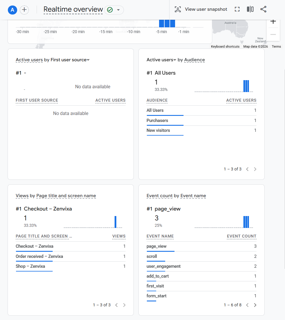Go to previous page in Event count card
The image size is (285, 320).
tap(247, 305)
